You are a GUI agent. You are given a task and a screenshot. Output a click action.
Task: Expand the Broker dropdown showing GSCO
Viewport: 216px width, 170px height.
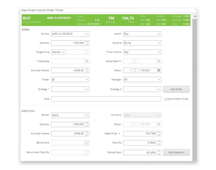(87, 115)
